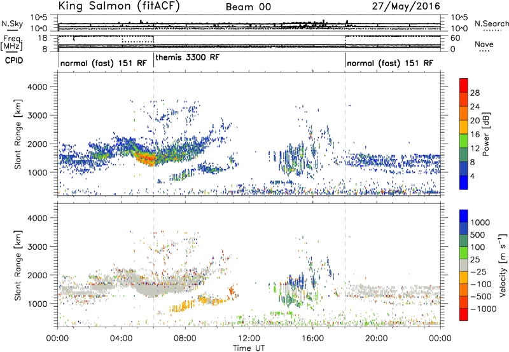Click the 'Time UT' axis title
The height and width of the screenshot is (352, 509).
pos(249,348)
